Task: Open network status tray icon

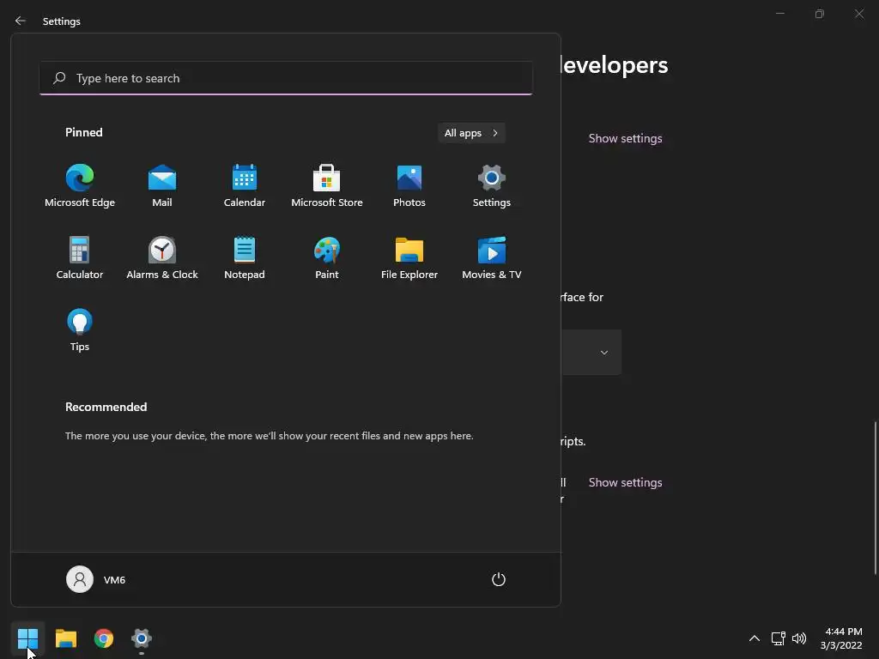Action: pos(778,638)
